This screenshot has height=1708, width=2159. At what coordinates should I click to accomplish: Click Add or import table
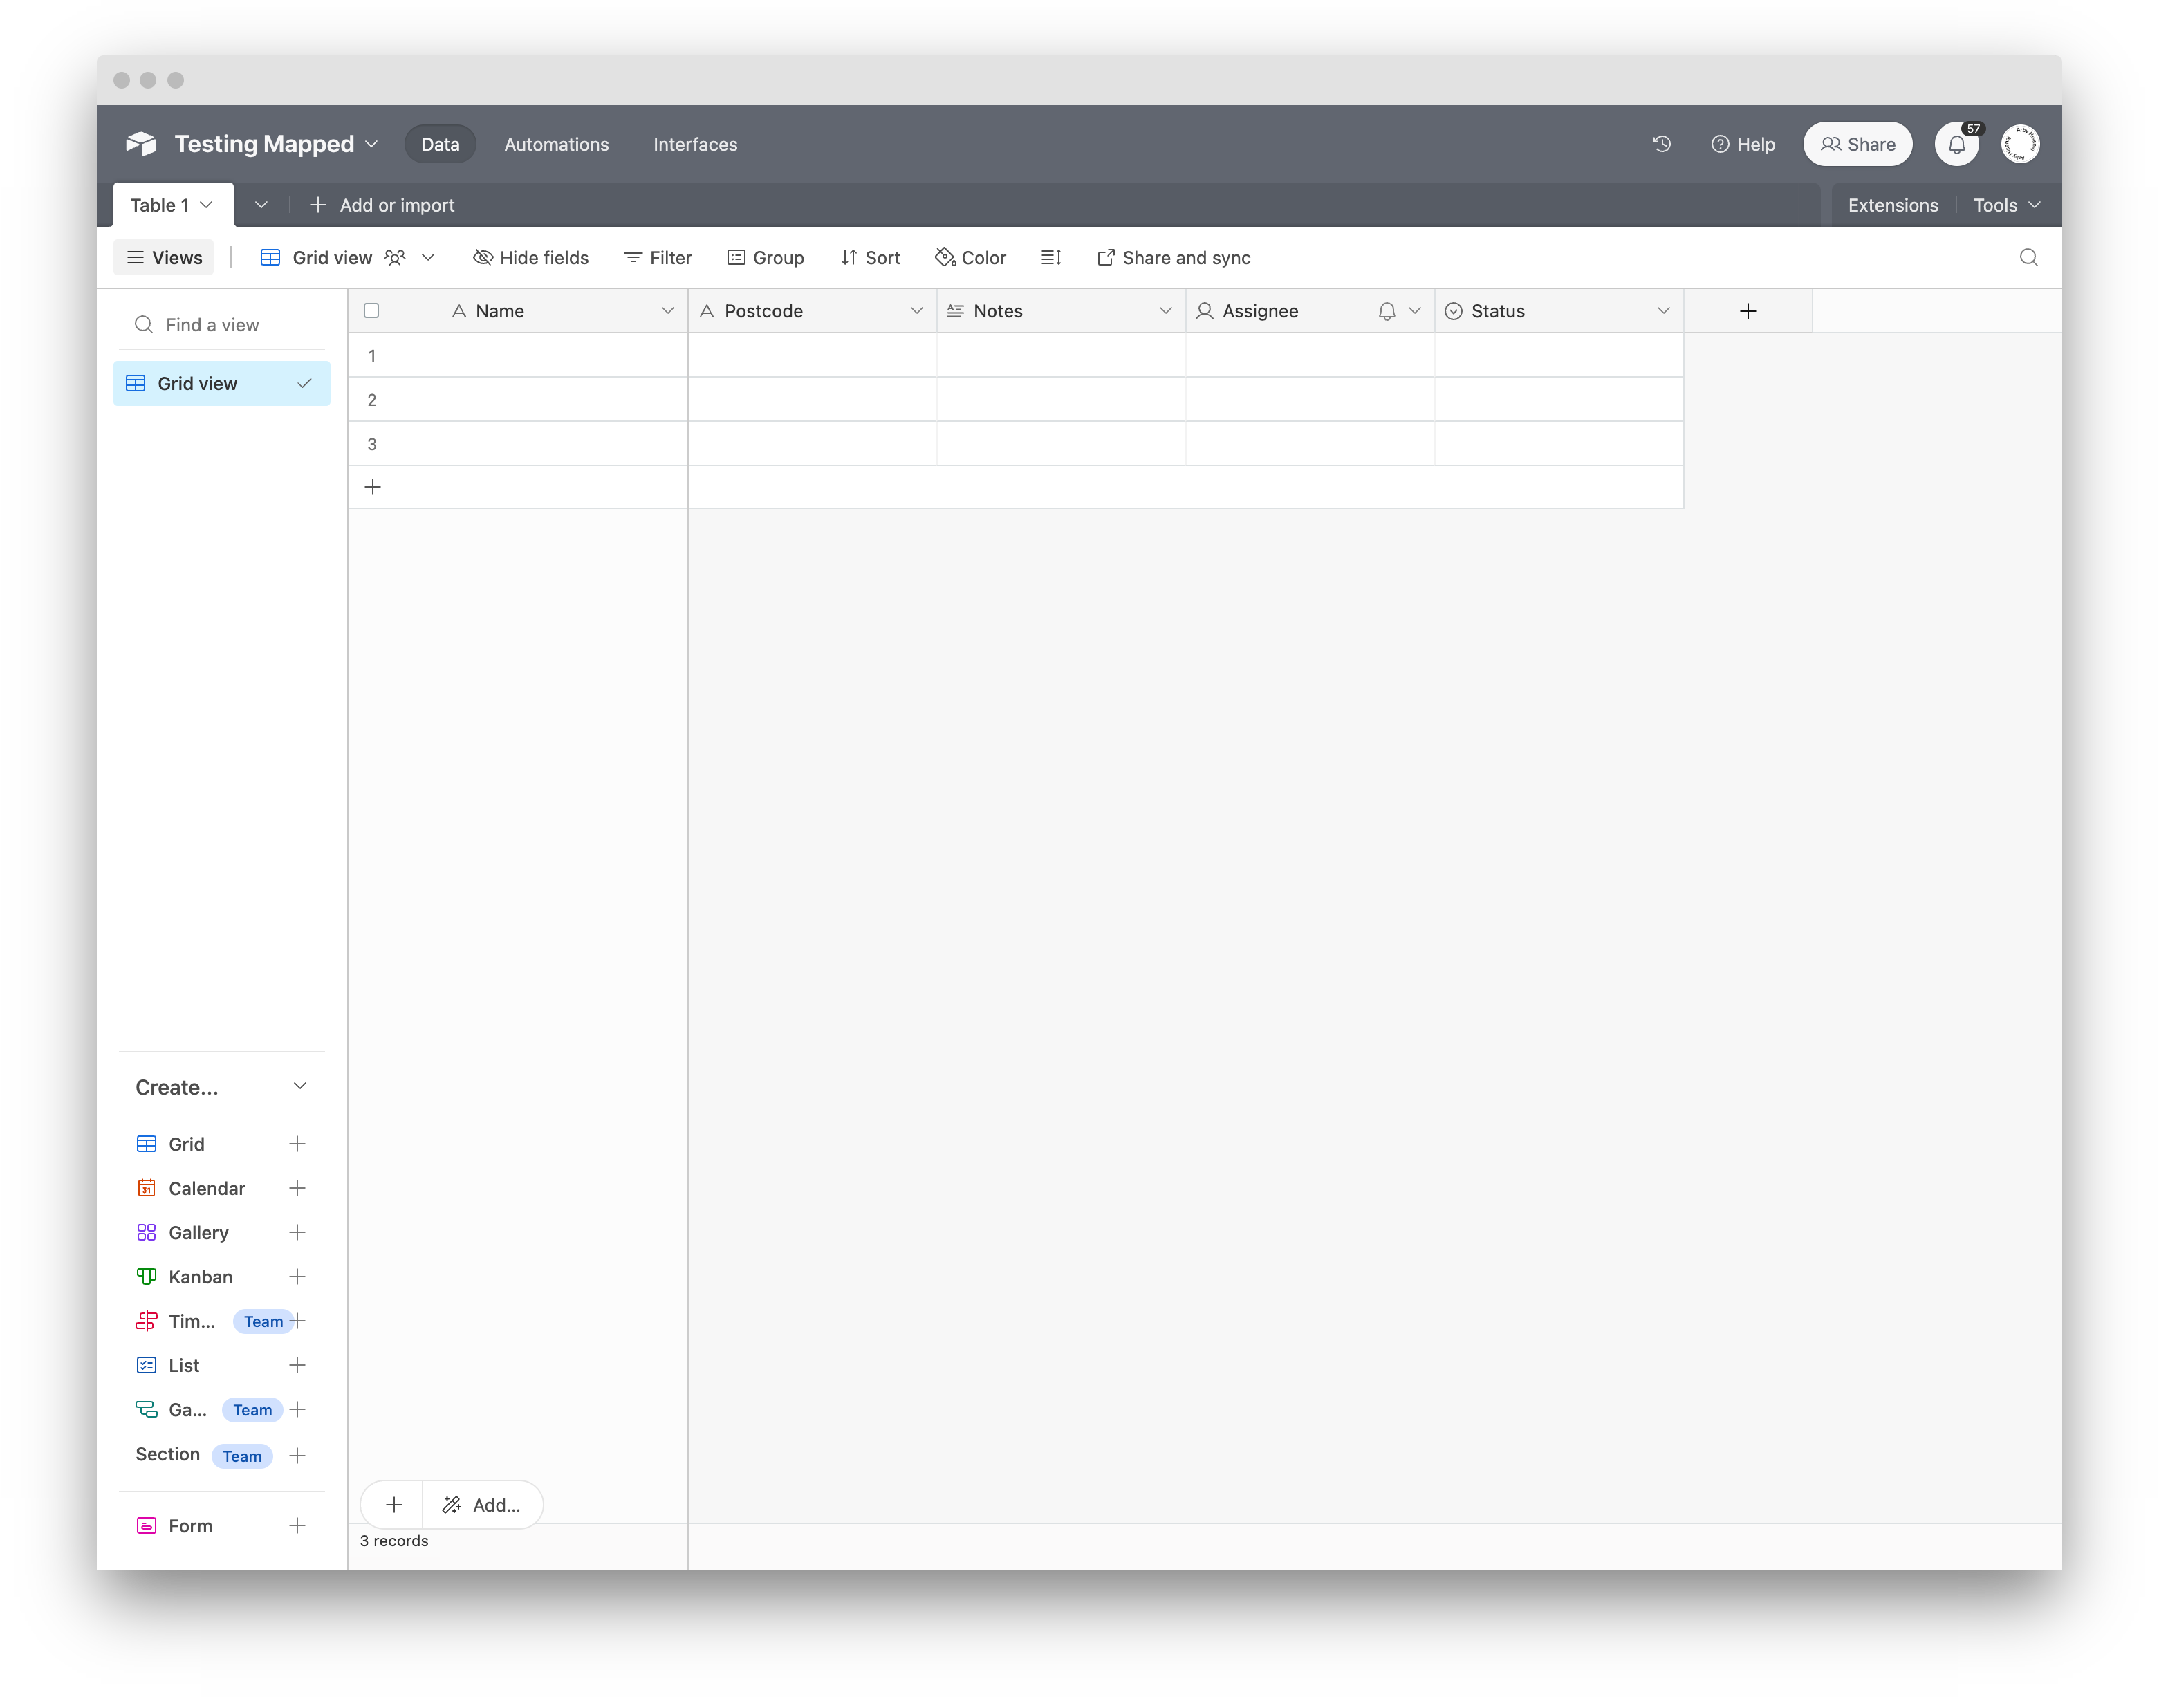(382, 205)
